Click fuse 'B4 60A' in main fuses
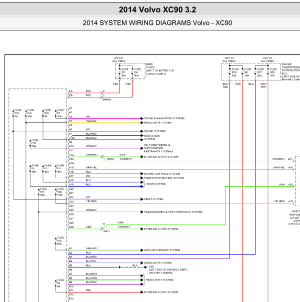 tap(137, 72)
